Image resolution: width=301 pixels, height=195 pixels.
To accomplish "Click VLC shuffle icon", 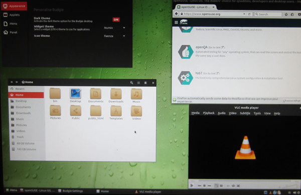I will pos(238,186).
